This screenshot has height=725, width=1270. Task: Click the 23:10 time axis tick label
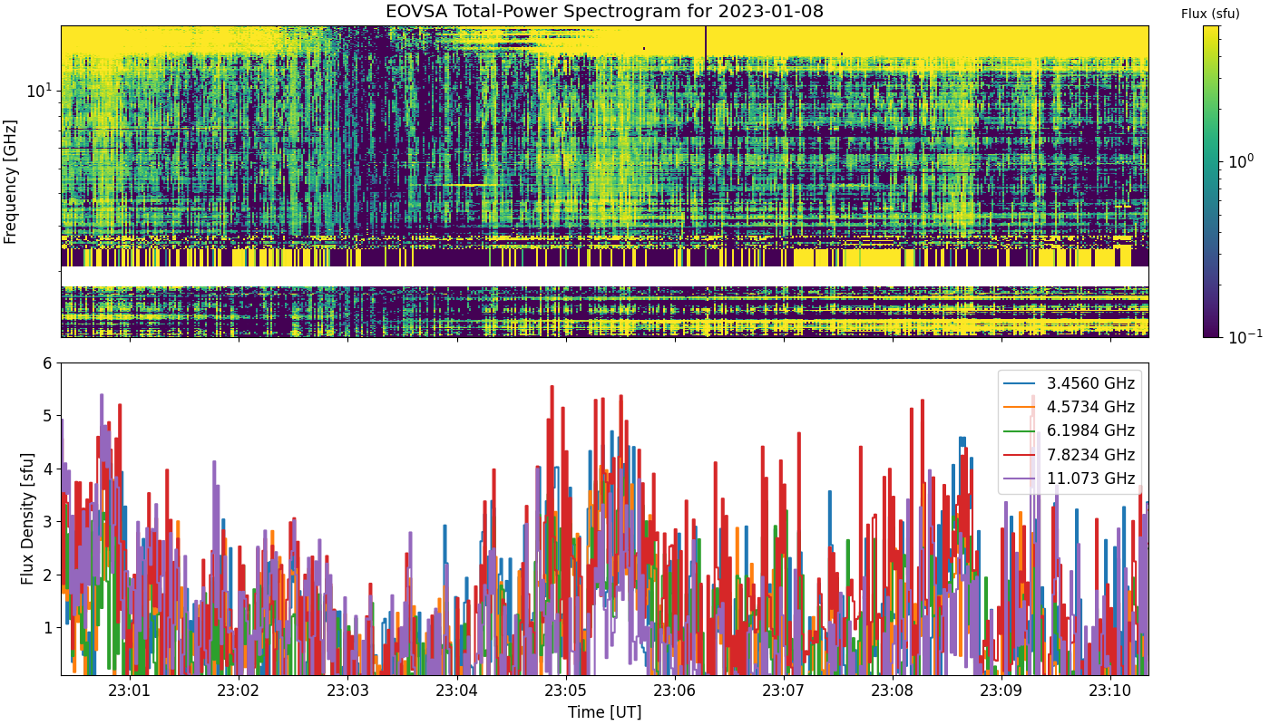click(x=1112, y=691)
